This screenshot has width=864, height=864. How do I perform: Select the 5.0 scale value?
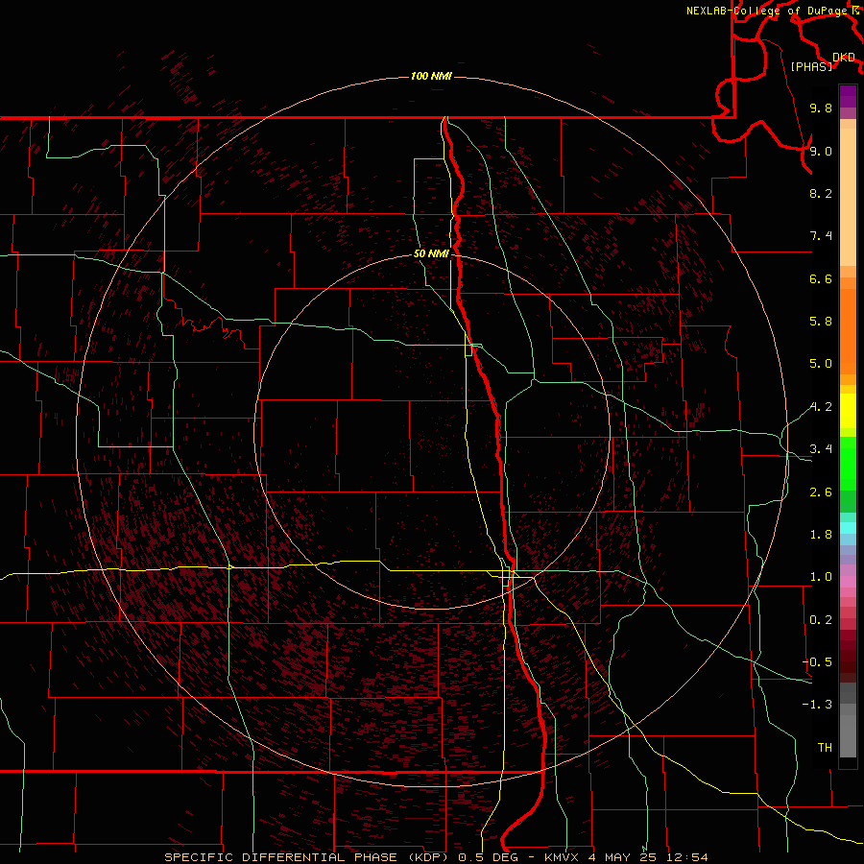[x=821, y=364]
